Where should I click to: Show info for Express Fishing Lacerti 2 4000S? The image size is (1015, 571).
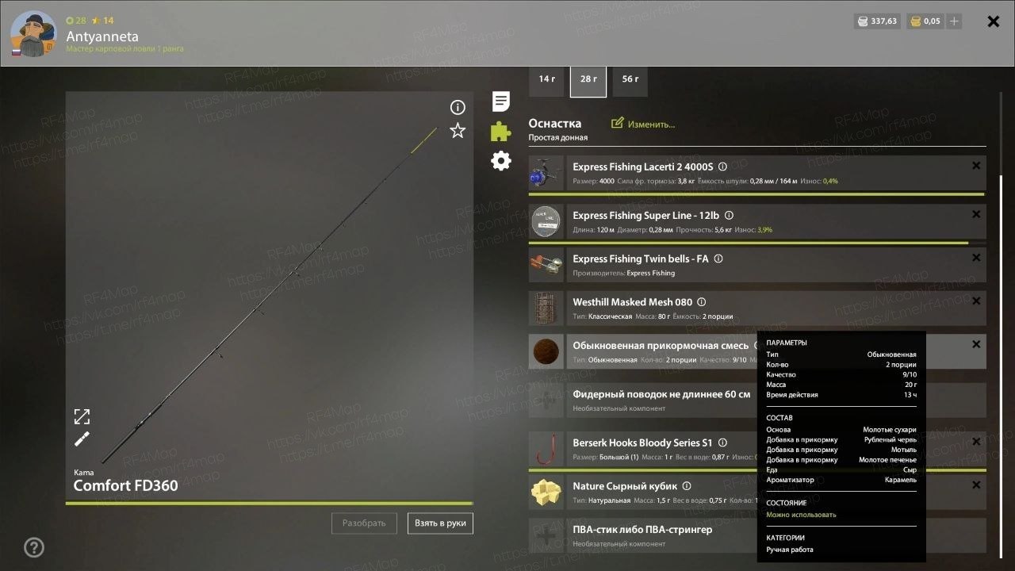(x=722, y=167)
